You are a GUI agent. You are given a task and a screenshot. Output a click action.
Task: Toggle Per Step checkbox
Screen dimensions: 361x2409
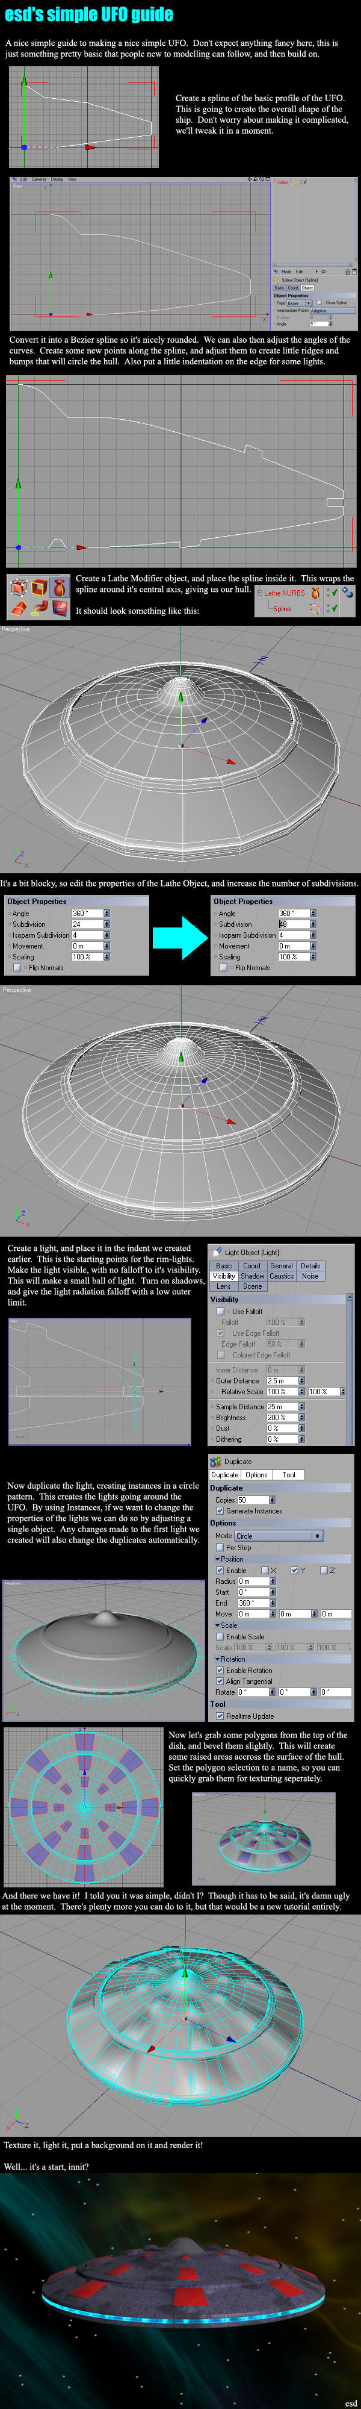pos(220,1547)
